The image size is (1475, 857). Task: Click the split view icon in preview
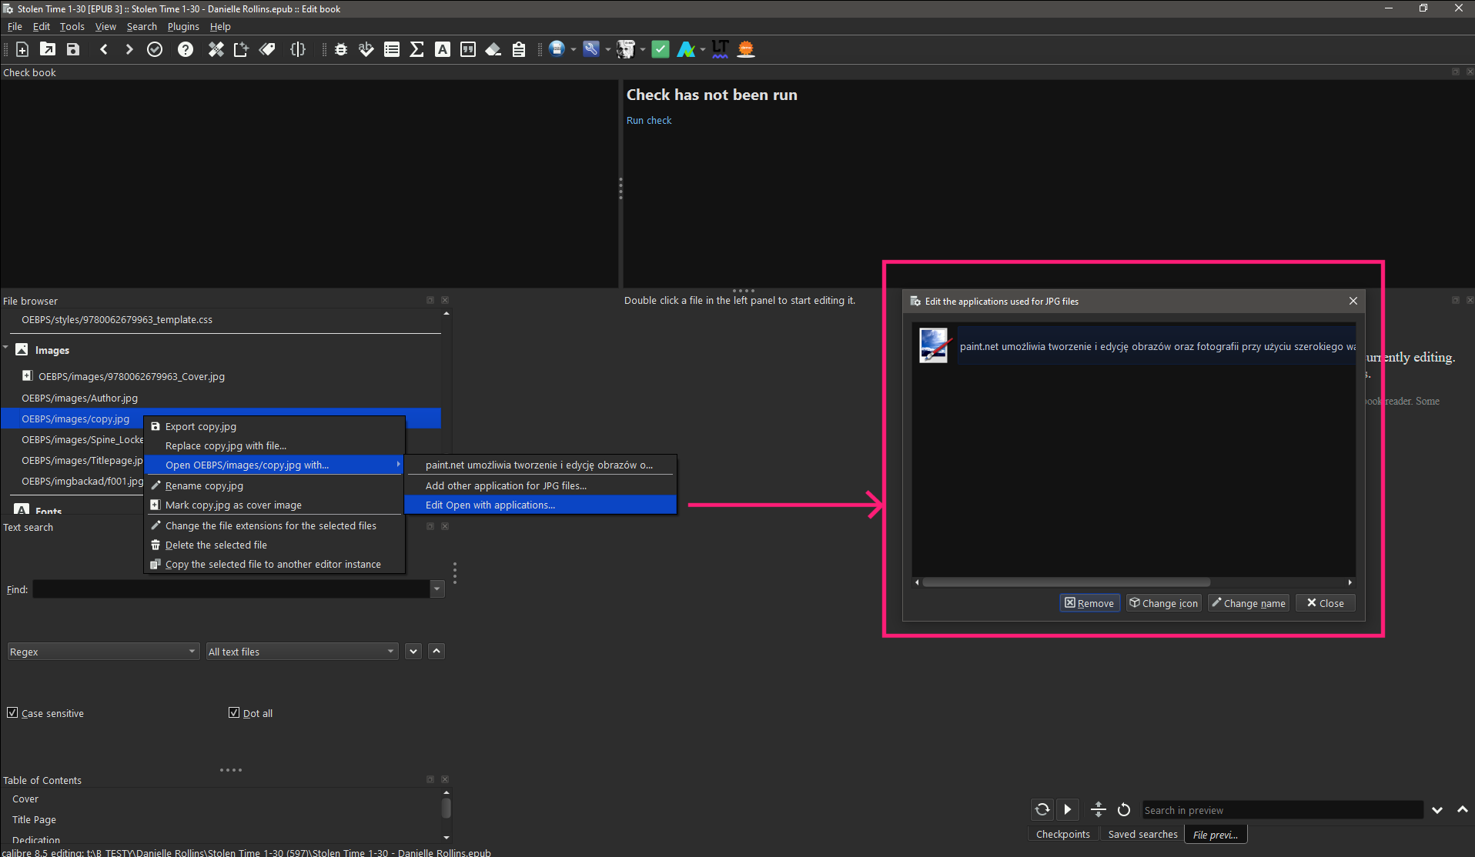(x=1099, y=809)
